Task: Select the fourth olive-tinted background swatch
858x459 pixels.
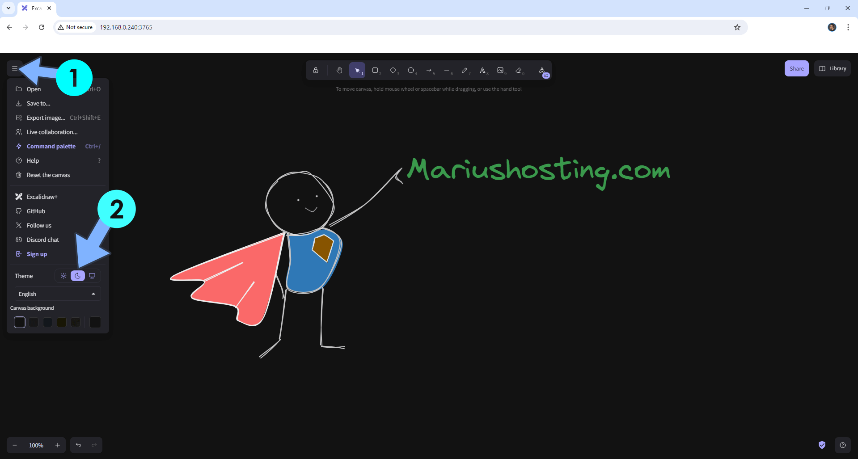Action: click(x=62, y=322)
